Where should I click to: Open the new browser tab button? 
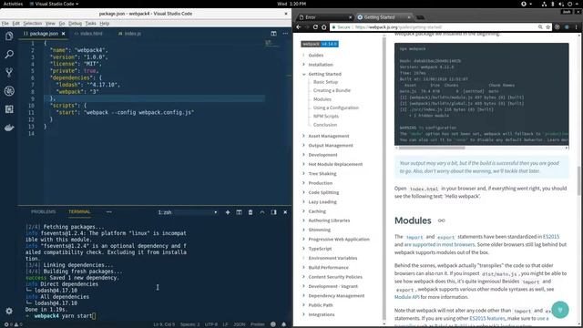[420, 17]
